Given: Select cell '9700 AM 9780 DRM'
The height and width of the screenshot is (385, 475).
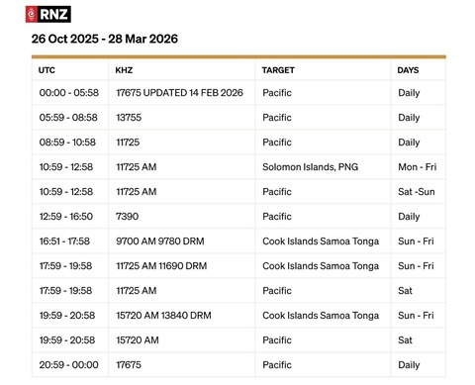Looking at the screenshot, I should pos(160,241).
